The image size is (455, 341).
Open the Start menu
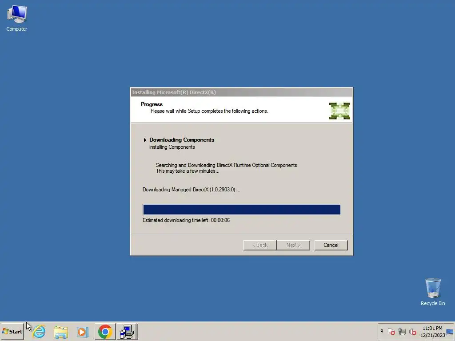12,331
